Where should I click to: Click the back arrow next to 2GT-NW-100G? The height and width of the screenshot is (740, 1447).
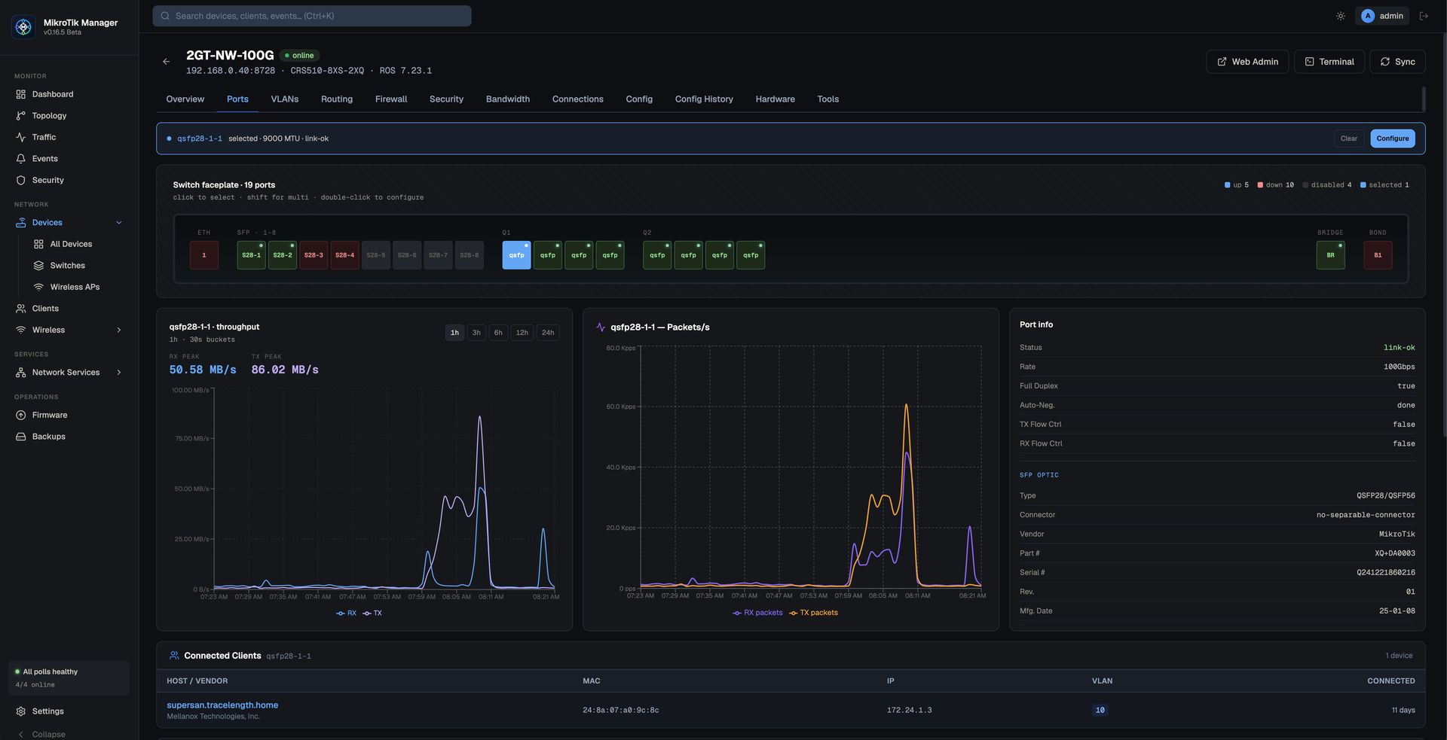pos(166,62)
